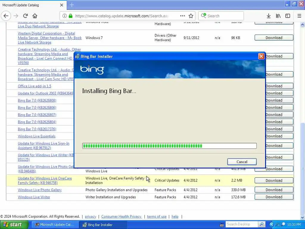Click the 96 KB size cell

point(235,38)
